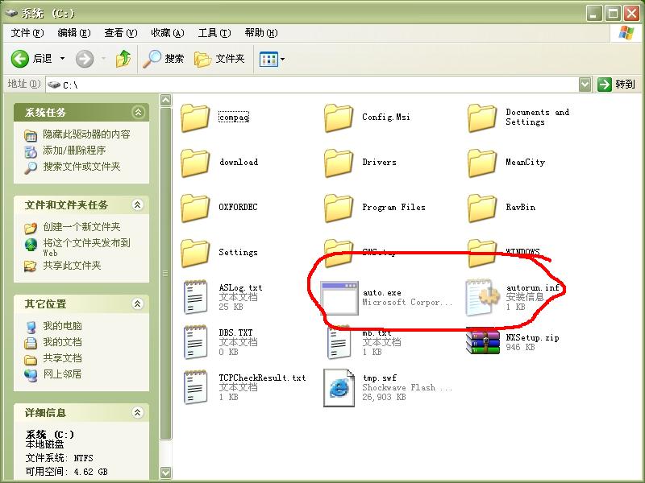Open the Search pane with magnifier
Image resolution: width=645 pixels, height=483 pixels.
pos(164,59)
